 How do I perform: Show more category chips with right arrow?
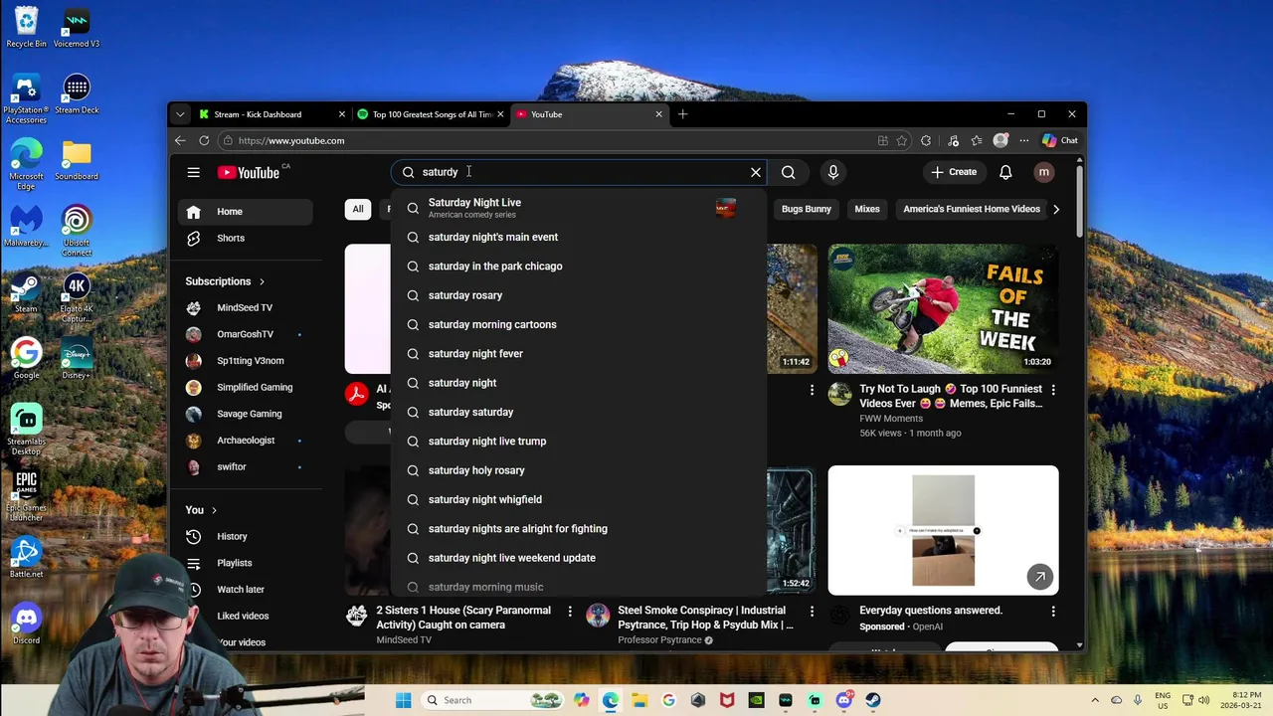tap(1055, 209)
